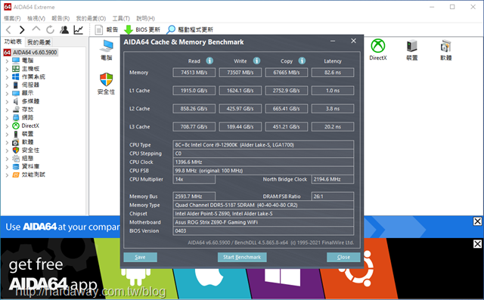The image size is (484, 300).
Task: Open the 安全性 shield icon in main pane
Action: [x=106, y=84]
